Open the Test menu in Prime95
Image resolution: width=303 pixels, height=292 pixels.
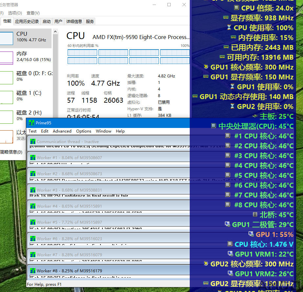pyautogui.click(x=32, y=131)
